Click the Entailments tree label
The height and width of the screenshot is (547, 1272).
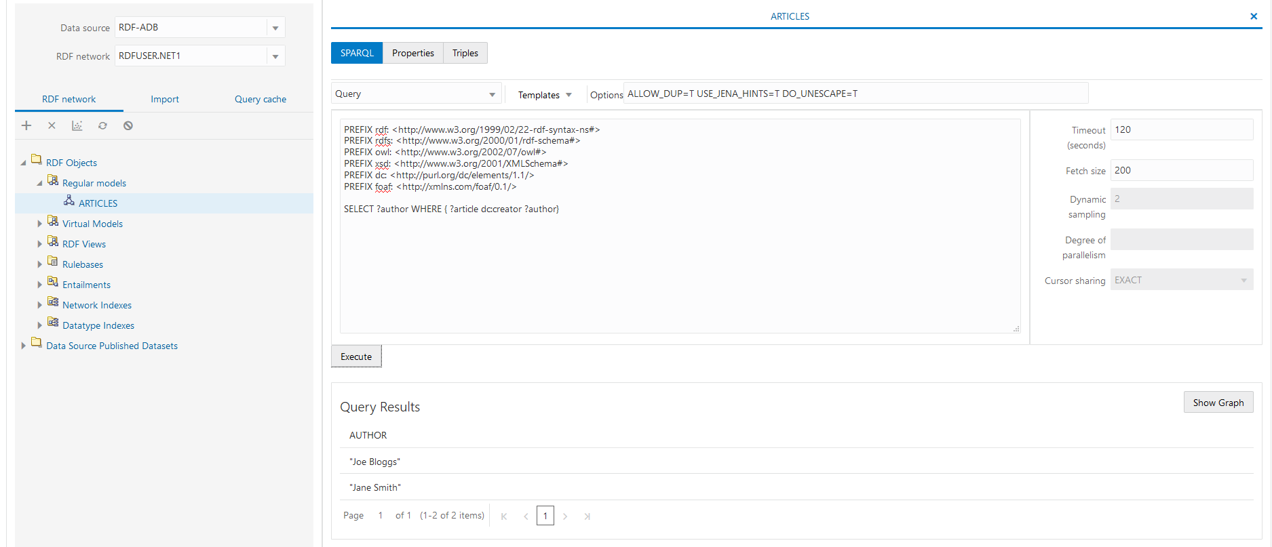86,285
